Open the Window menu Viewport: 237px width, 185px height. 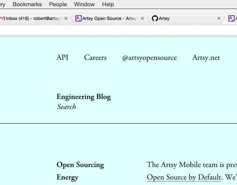(x=84, y=4)
